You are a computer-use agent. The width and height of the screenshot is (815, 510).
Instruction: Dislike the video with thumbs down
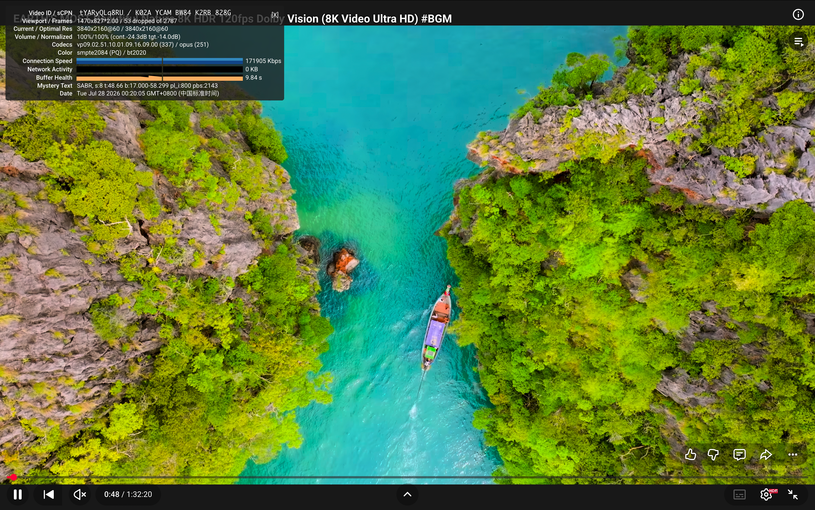click(x=713, y=455)
